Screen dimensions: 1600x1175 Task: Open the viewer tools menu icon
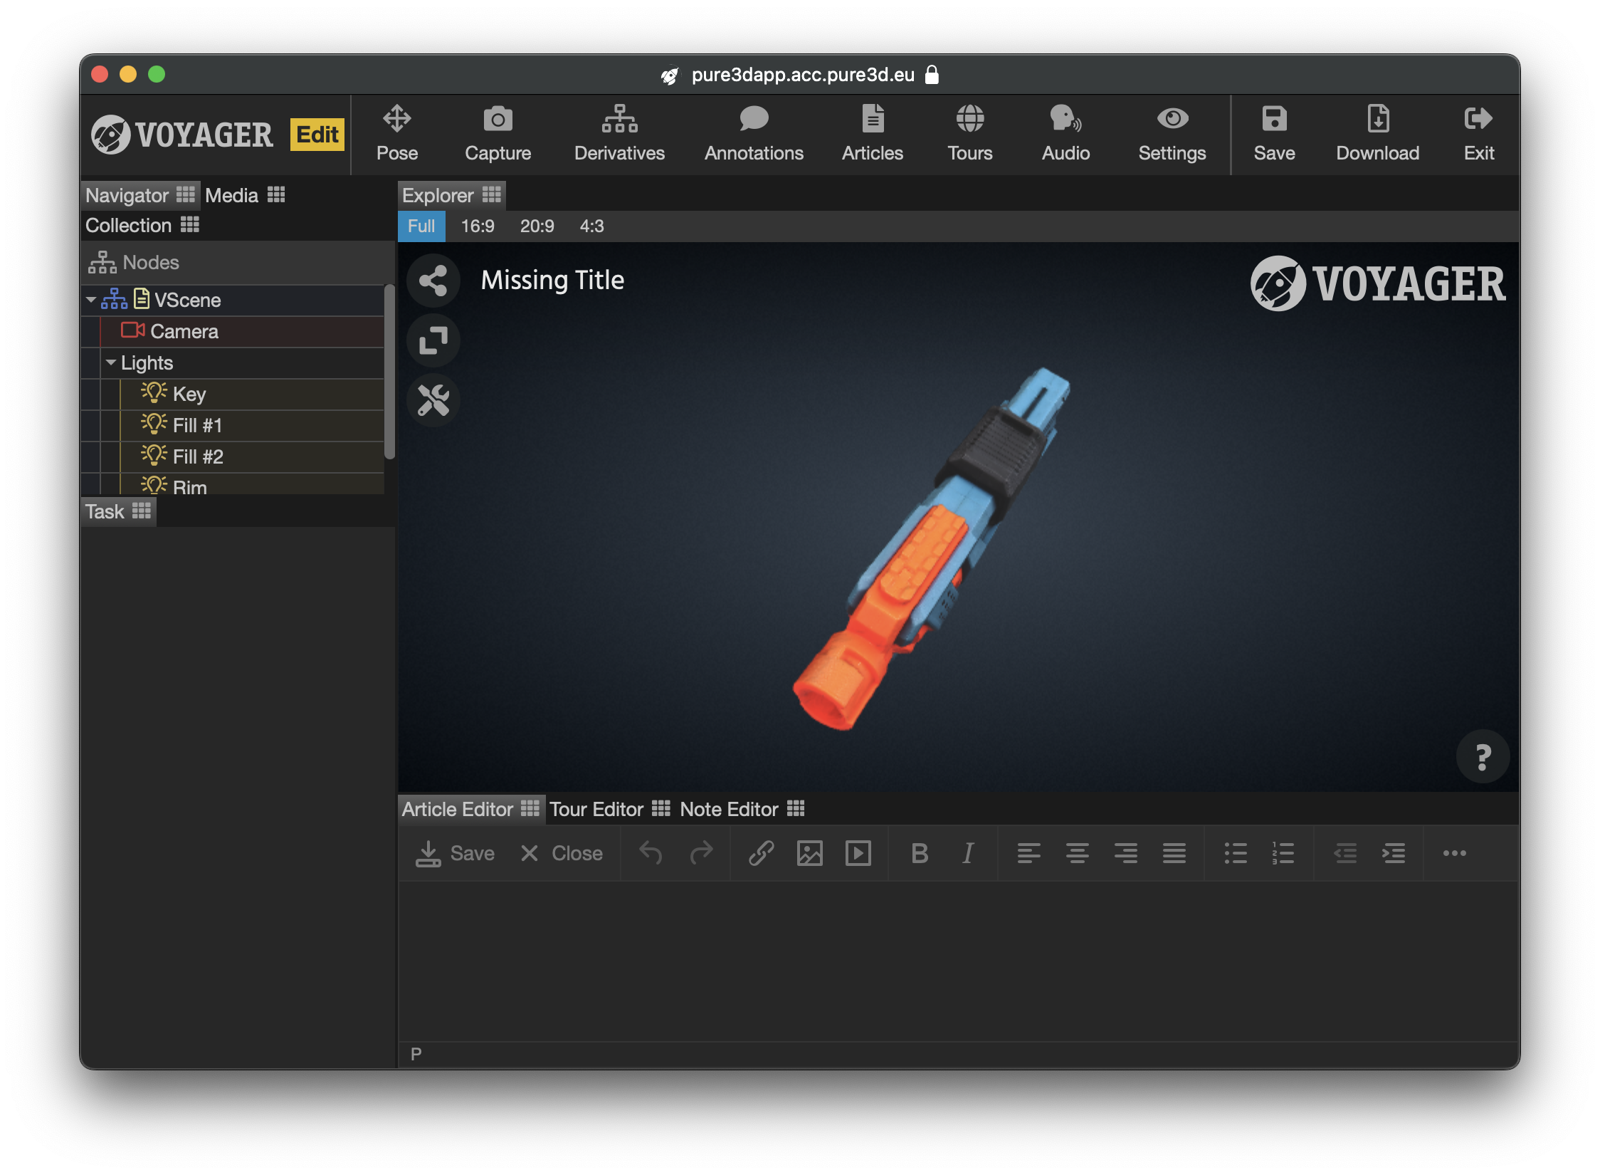(x=433, y=400)
